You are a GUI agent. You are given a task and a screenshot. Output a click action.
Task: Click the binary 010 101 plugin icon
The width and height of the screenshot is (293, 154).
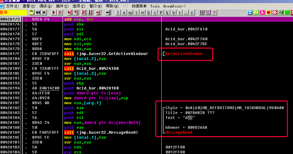click(281, 13)
